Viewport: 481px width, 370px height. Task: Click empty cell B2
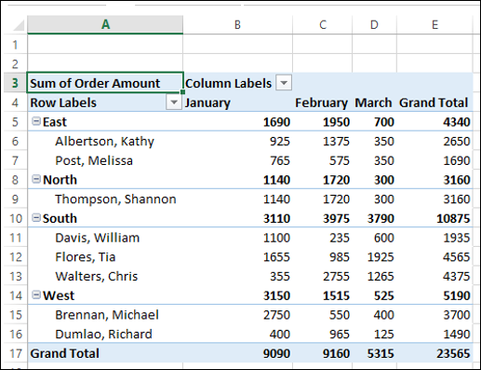tap(237, 63)
